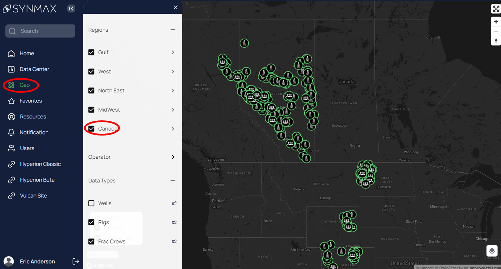Close the filter panel with X
The width and height of the screenshot is (501, 269).
point(176,8)
